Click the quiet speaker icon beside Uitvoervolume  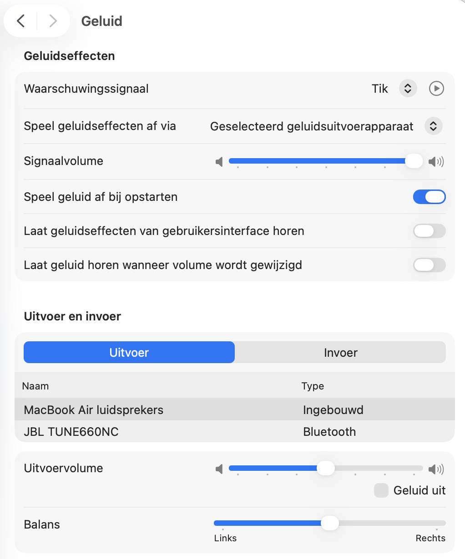tap(219, 469)
